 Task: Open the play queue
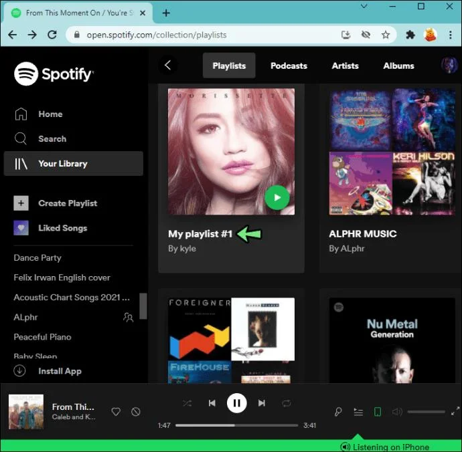(358, 412)
